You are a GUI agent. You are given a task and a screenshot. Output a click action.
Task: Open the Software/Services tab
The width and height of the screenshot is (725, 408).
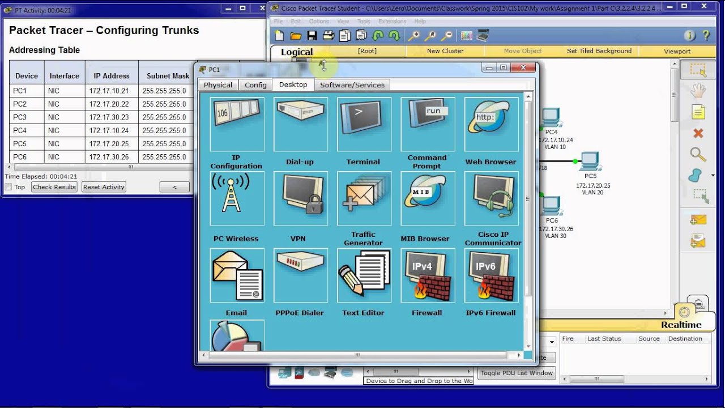coord(352,85)
